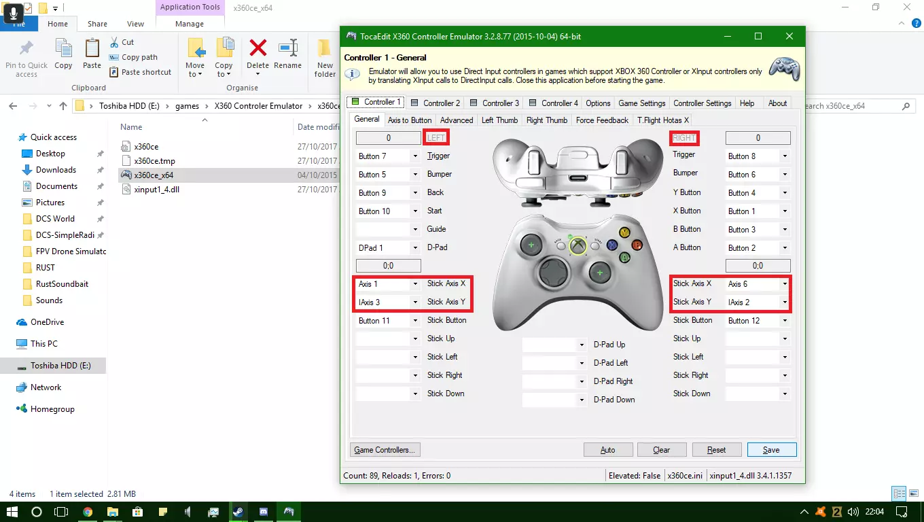924x522 pixels.
Task: Click the Save button in x360ce
Action: click(x=772, y=450)
